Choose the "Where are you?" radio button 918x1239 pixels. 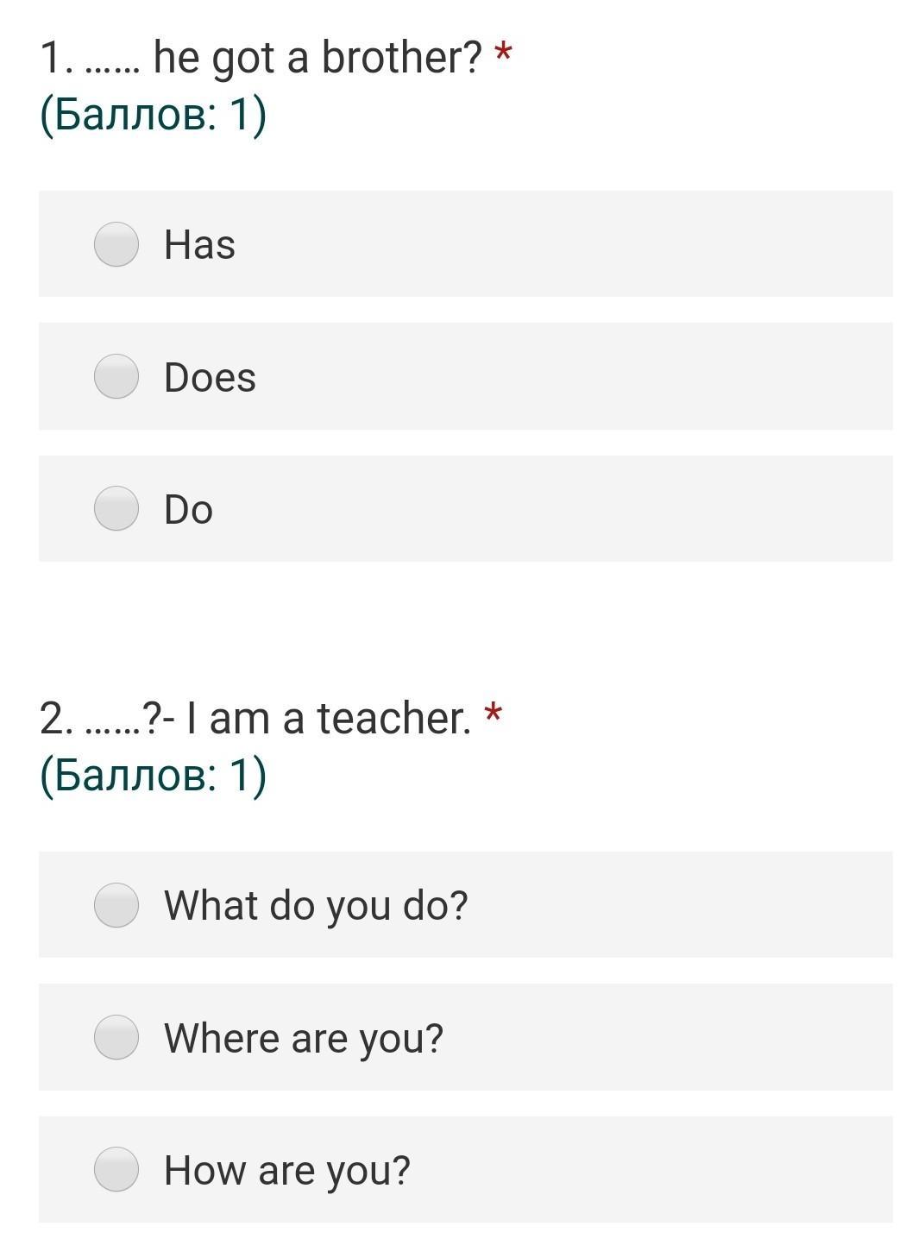point(116,1037)
